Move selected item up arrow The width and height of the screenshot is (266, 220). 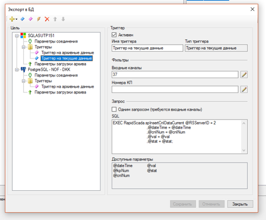point(55,19)
